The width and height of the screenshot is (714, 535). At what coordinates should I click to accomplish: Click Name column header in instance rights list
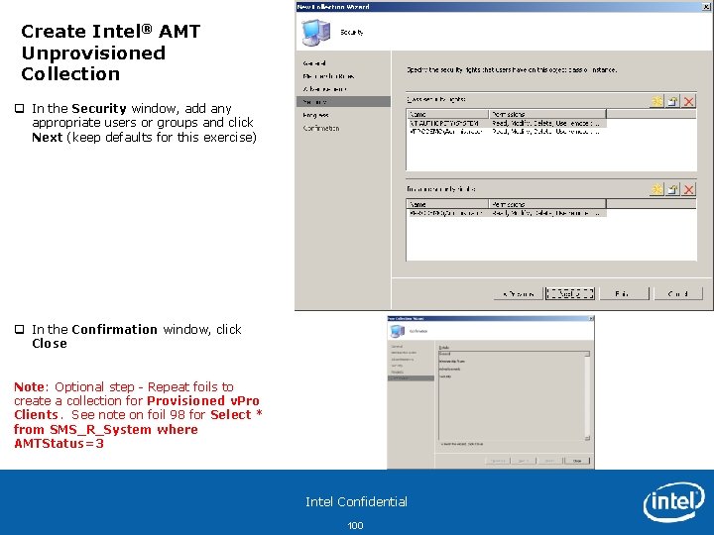click(x=447, y=204)
